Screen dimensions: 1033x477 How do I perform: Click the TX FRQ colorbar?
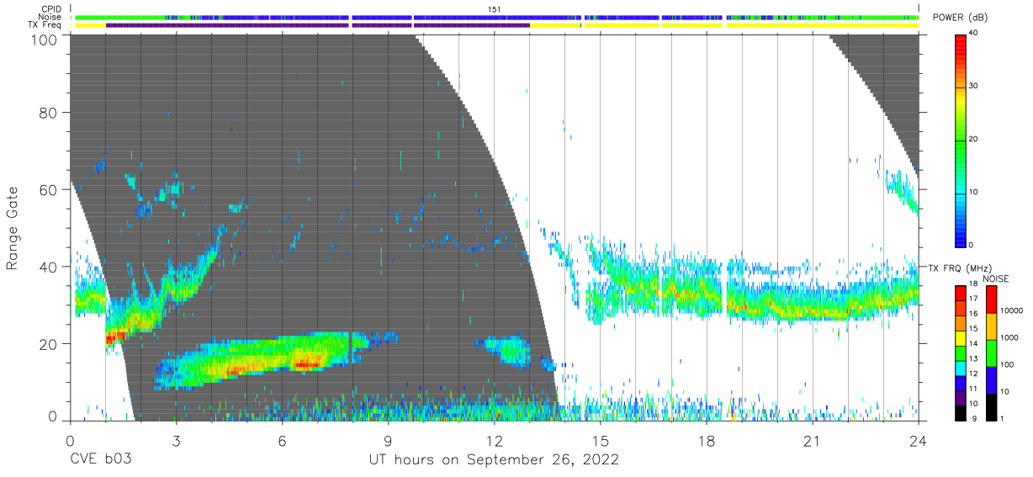coord(961,353)
